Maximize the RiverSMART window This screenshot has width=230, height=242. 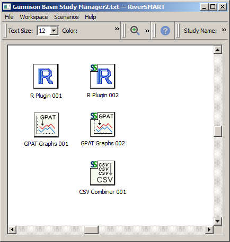(x=213, y=7)
